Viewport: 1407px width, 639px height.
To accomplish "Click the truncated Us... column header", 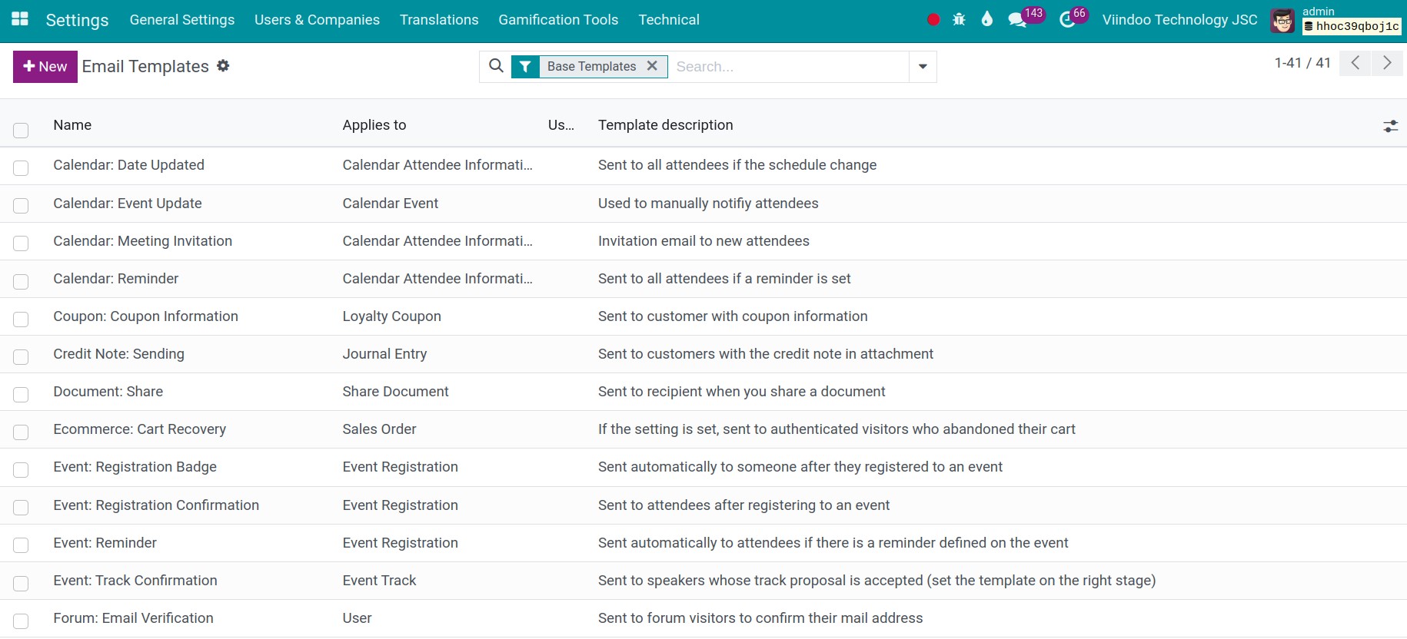I will click(561, 125).
